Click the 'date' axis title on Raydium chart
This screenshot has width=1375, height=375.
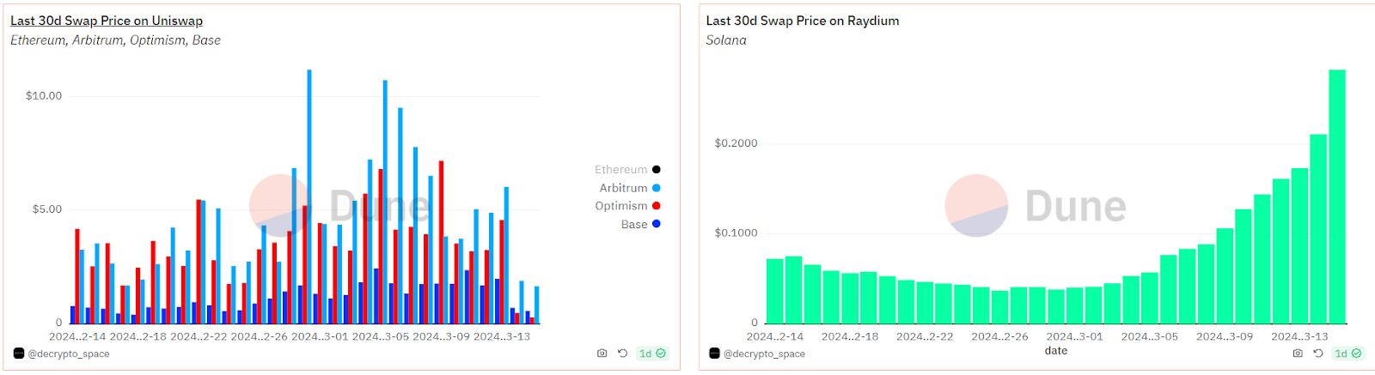coord(1056,350)
